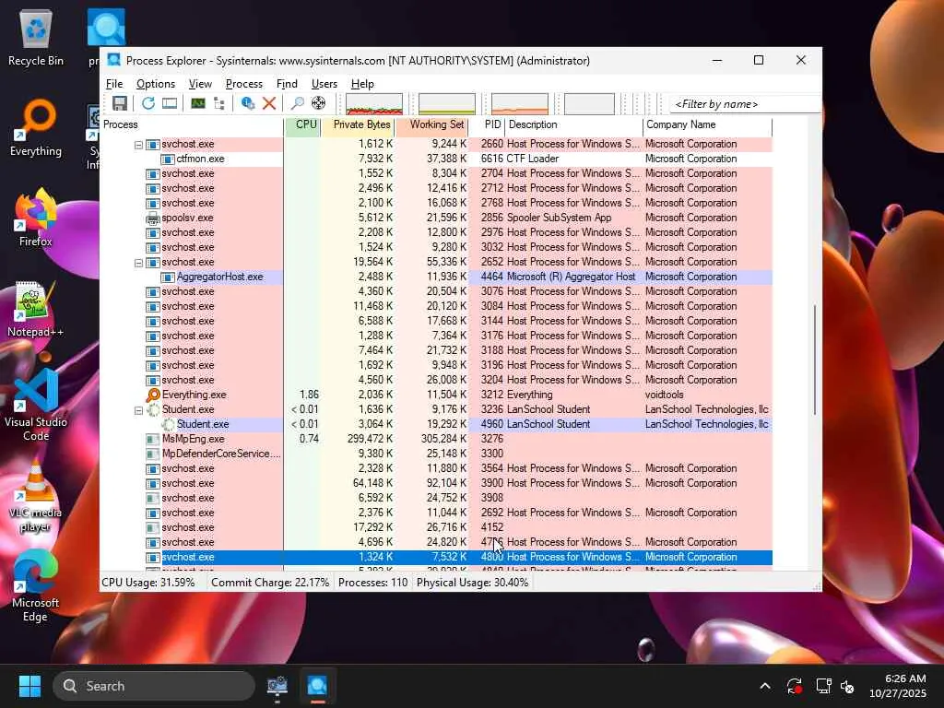This screenshot has width=944, height=708.
Task: Toggle the lower pane toolbar icon
Action: [170, 103]
